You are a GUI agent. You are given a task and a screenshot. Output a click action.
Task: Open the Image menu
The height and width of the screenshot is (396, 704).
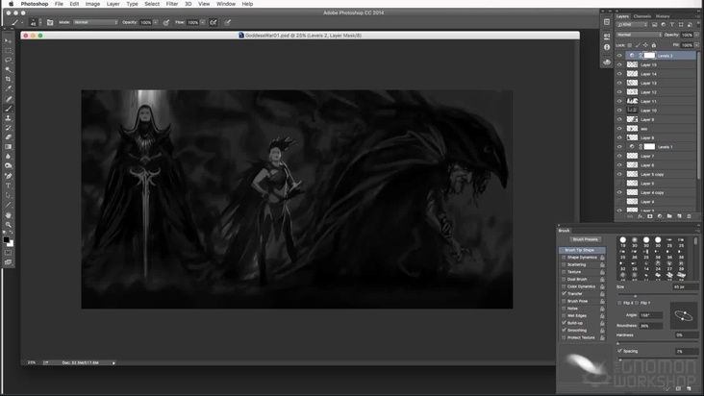[92, 4]
